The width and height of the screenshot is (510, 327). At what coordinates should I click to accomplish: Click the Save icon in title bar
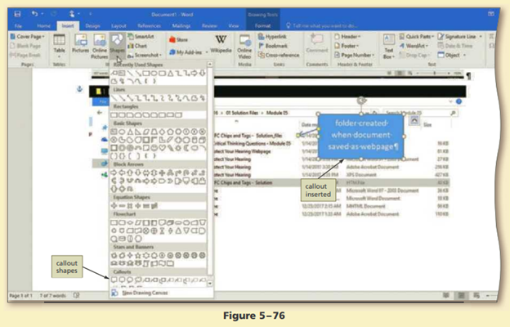click(x=17, y=14)
